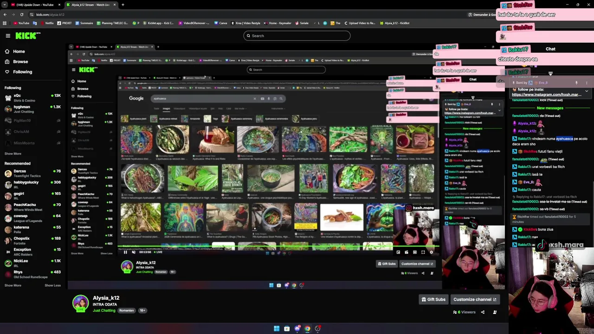This screenshot has width=594, height=334.
Task: Open xQc channel in Following list
Action: coord(32,98)
